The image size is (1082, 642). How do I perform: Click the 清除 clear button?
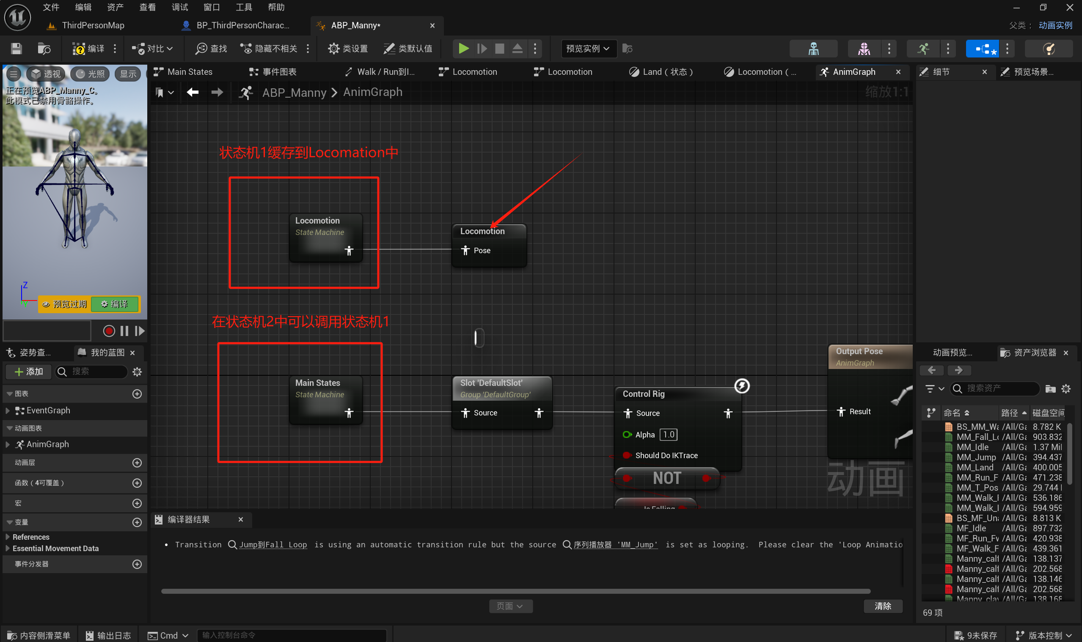(882, 606)
